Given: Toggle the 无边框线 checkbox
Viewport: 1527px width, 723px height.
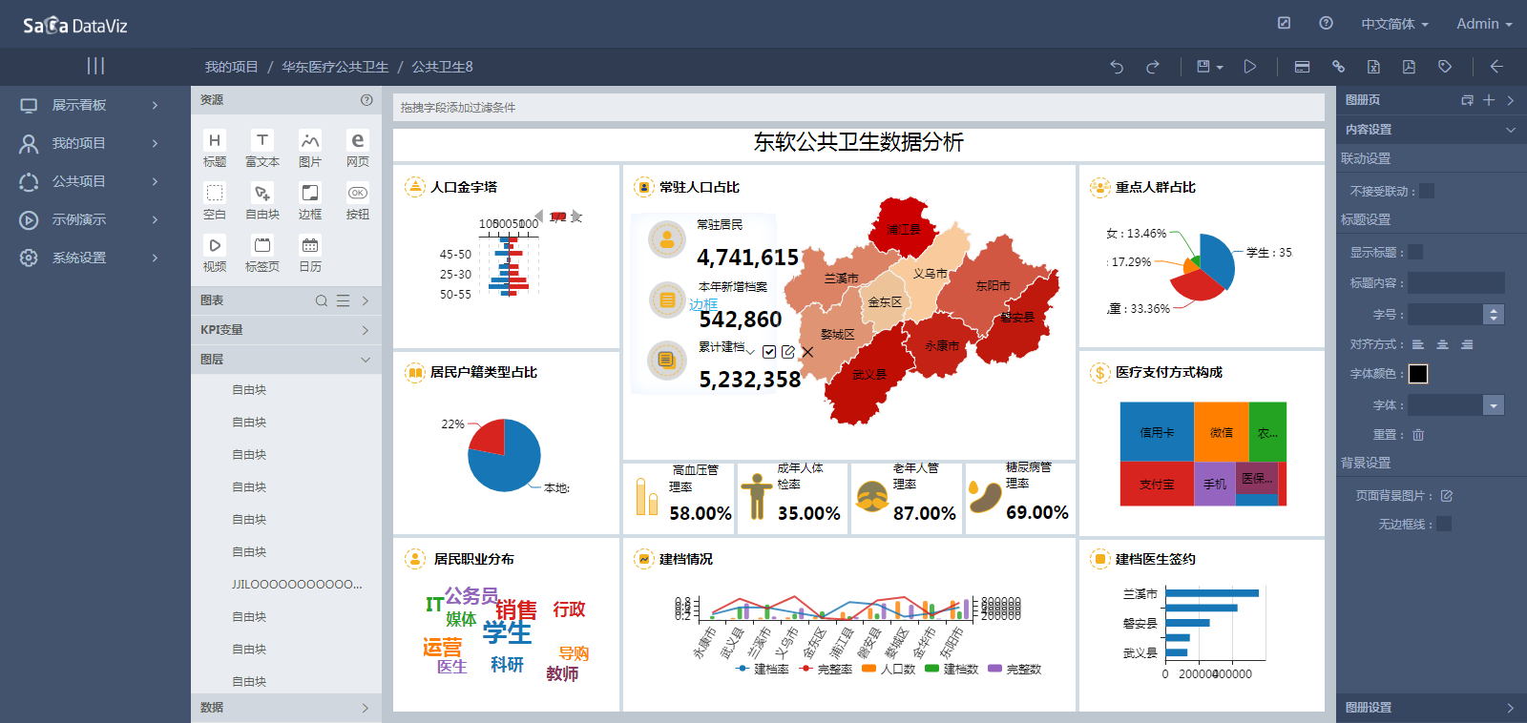Looking at the screenshot, I should click(1444, 524).
